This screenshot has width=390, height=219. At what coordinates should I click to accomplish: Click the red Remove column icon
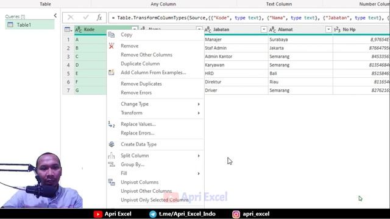point(112,46)
